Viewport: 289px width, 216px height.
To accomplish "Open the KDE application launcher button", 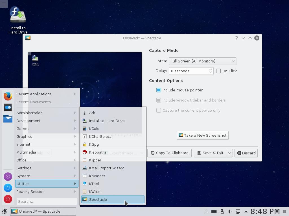I will (x=5, y=211).
